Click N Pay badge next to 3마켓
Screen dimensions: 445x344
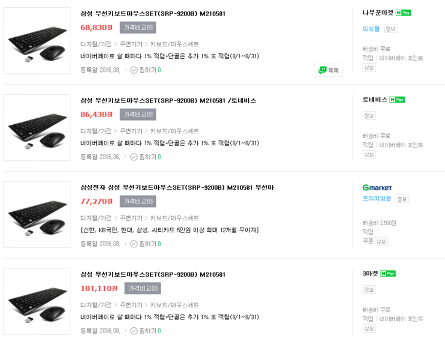coord(388,274)
